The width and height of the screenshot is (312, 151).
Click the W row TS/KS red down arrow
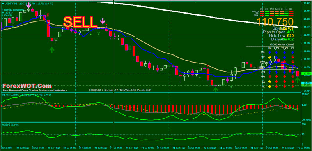point(285,86)
